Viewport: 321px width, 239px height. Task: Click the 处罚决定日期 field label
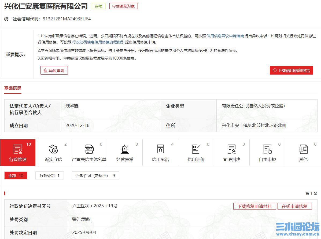(x=23, y=233)
